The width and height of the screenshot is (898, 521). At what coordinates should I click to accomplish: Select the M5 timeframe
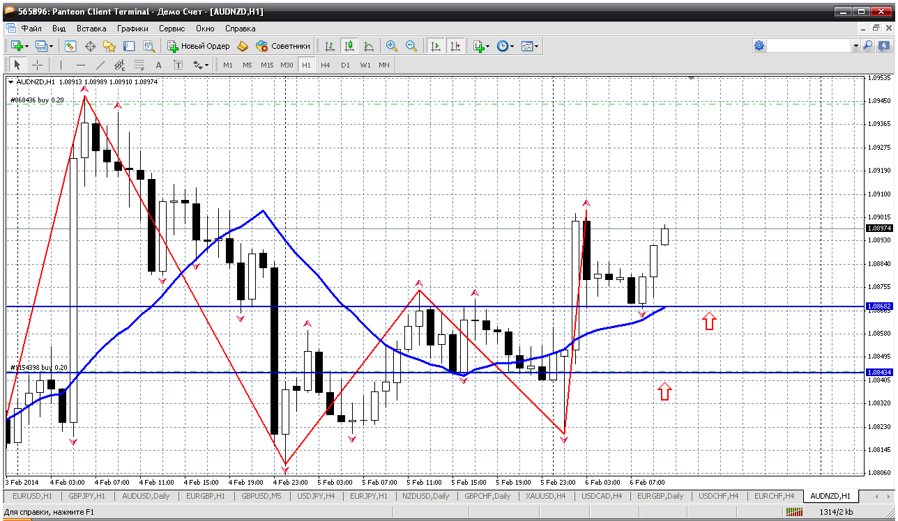(248, 65)
